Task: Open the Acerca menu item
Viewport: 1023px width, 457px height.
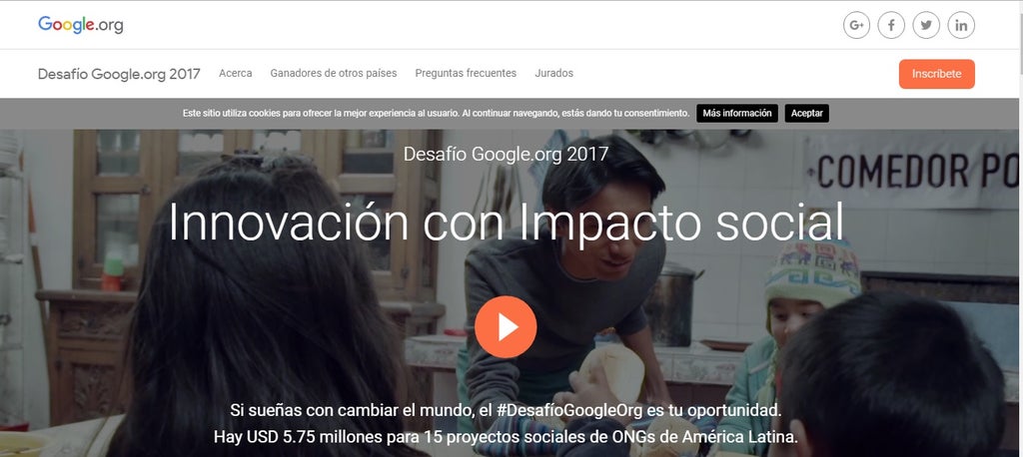Action: pyautogui.click(x=236, y=74)
